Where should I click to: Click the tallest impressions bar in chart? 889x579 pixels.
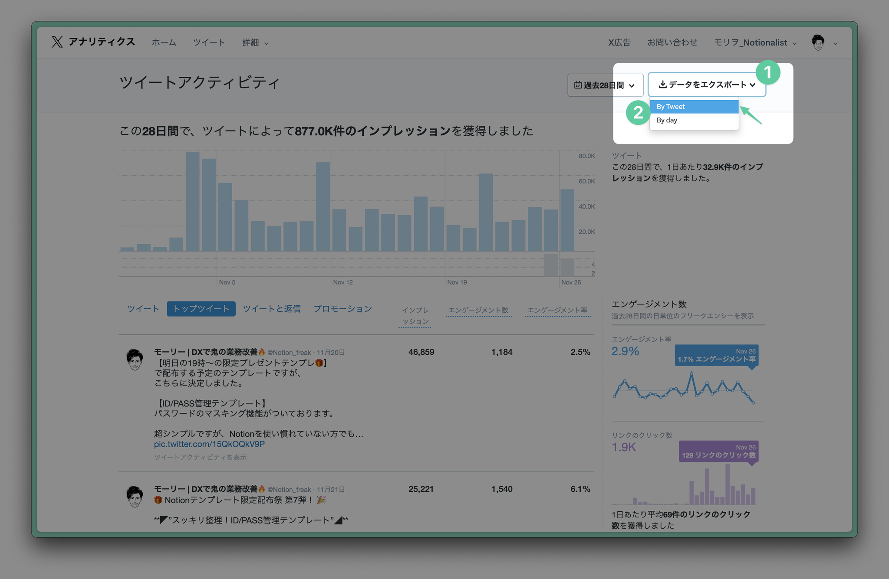[x=192, y=202]
